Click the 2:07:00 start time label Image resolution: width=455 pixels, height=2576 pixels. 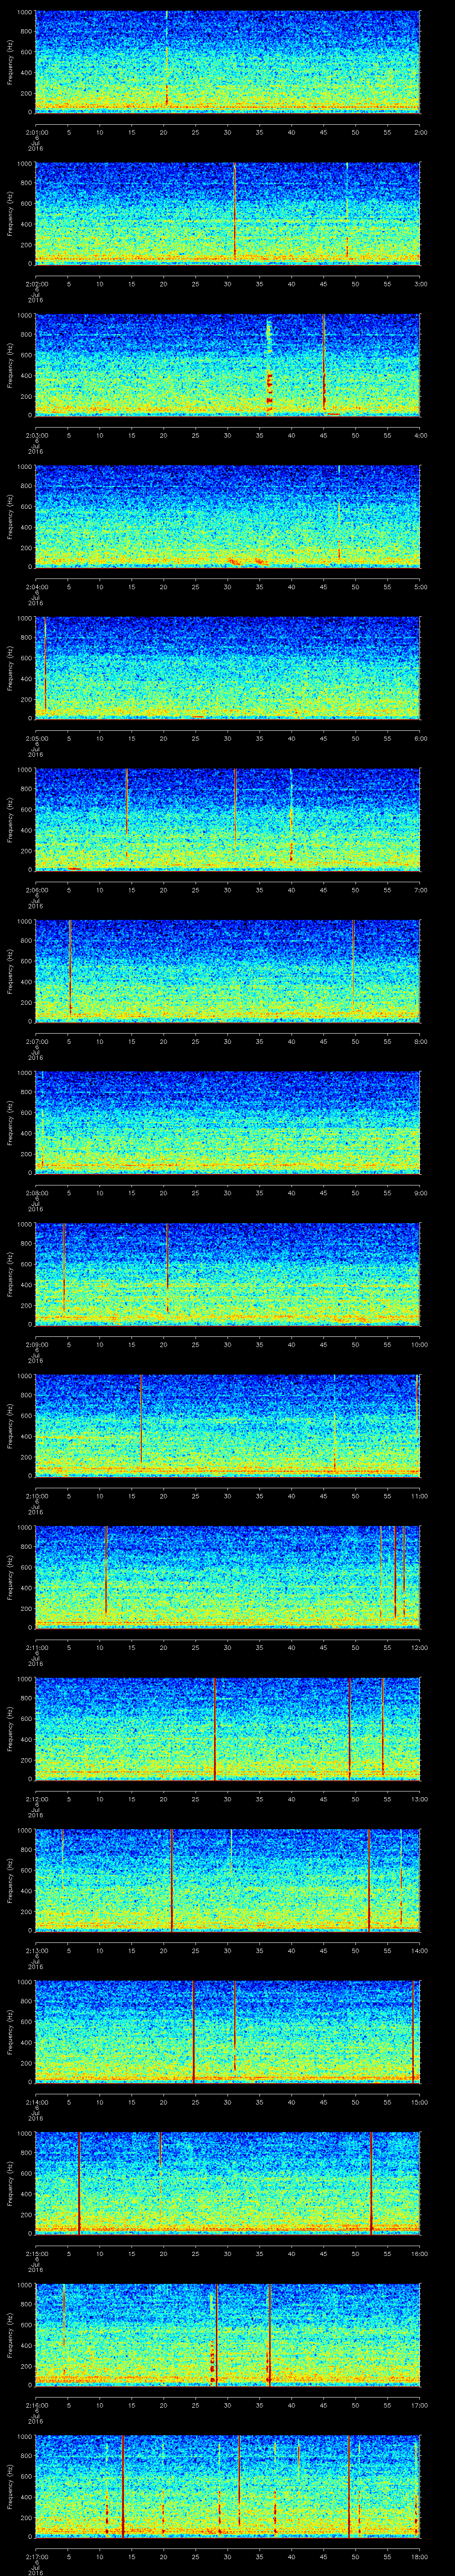pos(36,1041)
